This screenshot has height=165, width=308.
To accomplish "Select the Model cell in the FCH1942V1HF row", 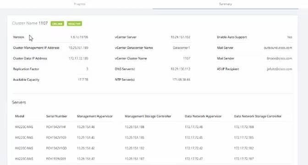I will coord(24,127).
